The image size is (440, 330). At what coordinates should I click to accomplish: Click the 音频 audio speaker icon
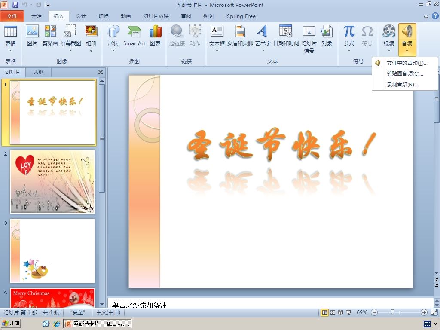point(407,31)
